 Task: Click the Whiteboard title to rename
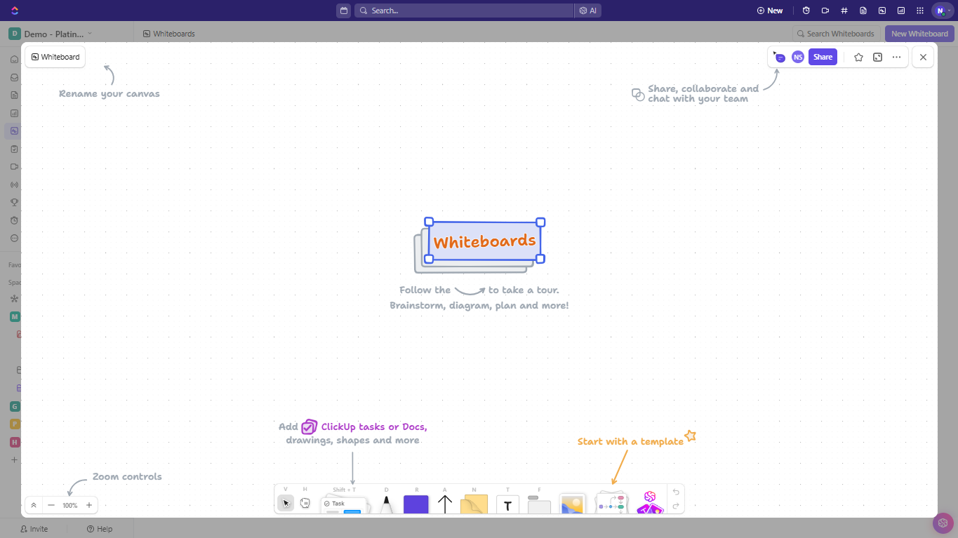pyautogui.click(x=55, y=57)
